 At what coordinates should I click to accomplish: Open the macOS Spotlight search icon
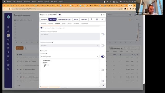click(127, 2)
